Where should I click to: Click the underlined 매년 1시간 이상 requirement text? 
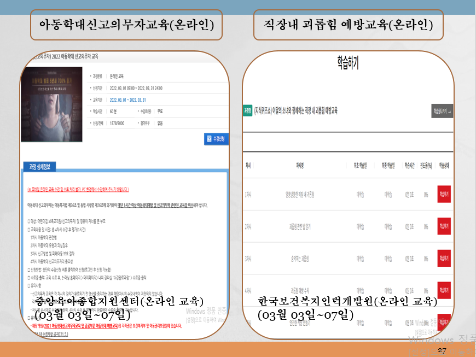pyautogui.click(x=155, y=206)
